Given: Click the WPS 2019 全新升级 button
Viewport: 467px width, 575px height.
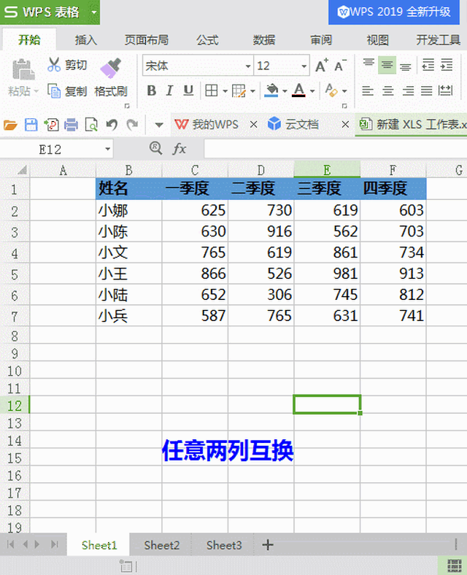Looking at the screenshot, I should (394, 12).
